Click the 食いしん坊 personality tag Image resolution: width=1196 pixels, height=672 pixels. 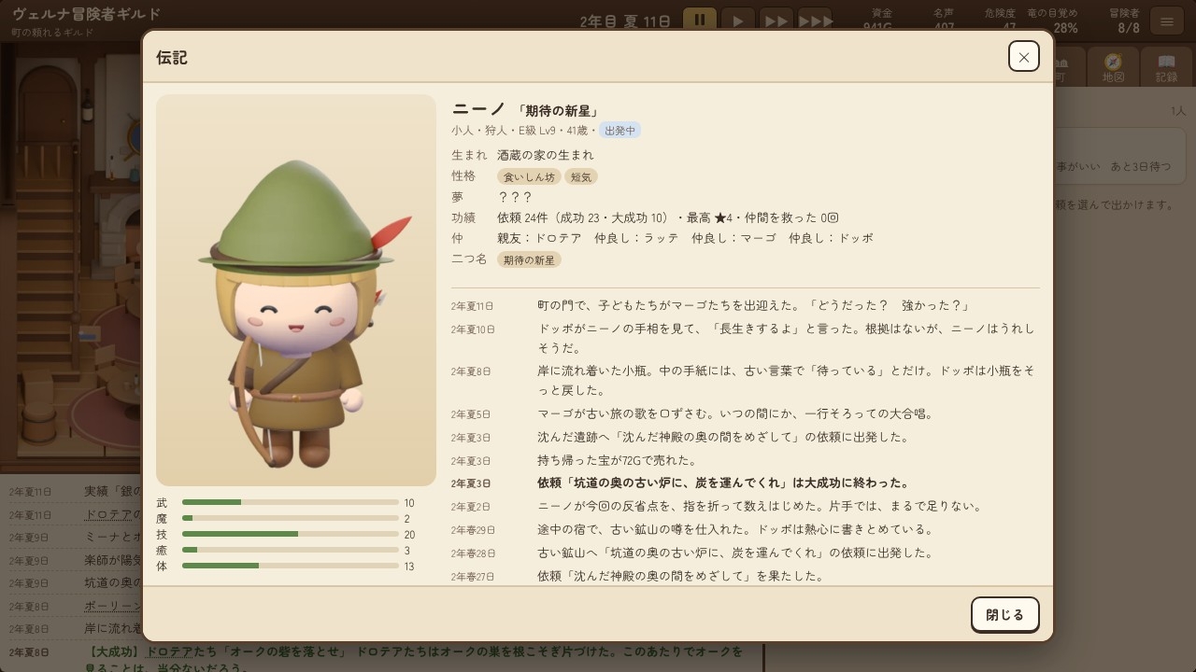[x=529, y=176]
